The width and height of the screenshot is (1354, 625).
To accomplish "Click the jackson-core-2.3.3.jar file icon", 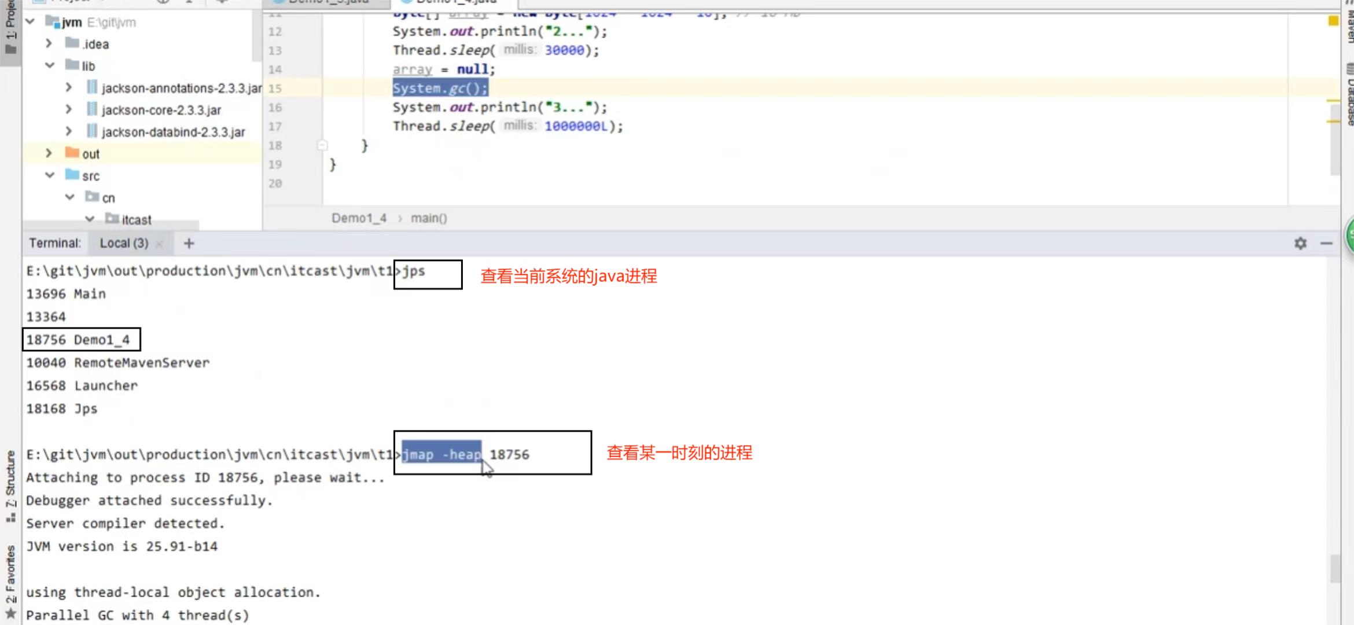I will [x=92, y=109].
